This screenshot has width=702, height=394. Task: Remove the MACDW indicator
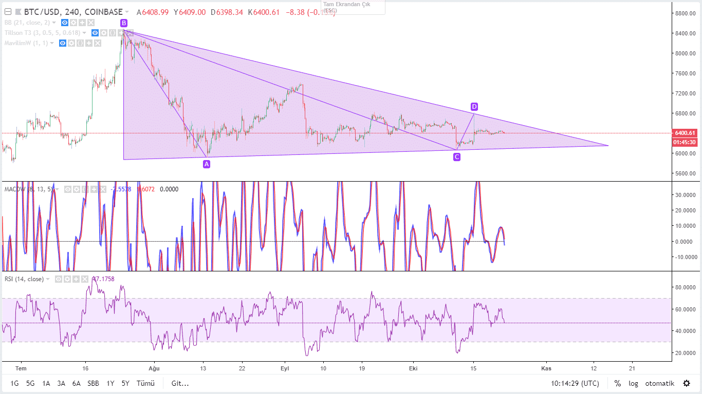tap(103, 189)
